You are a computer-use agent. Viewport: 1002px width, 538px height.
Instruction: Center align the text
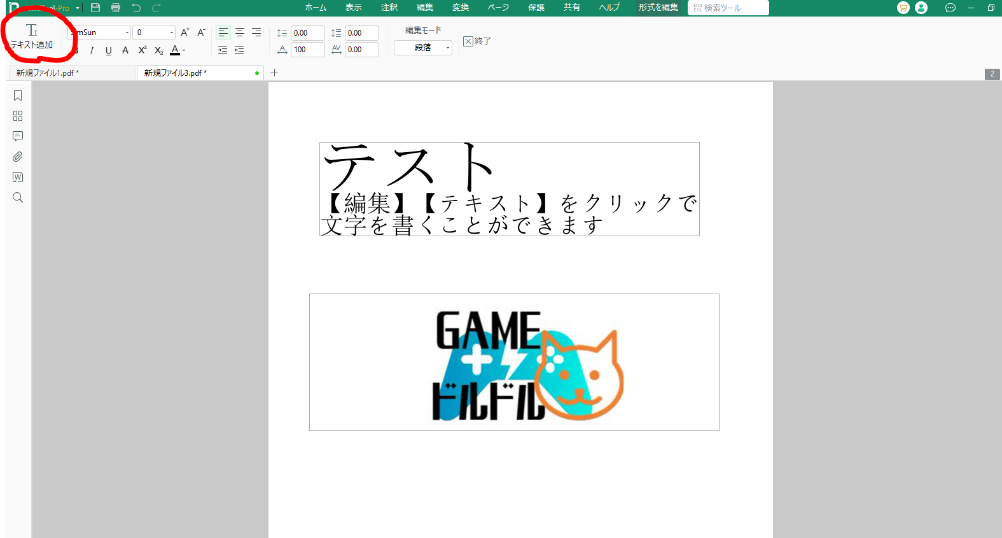point(240,32)
